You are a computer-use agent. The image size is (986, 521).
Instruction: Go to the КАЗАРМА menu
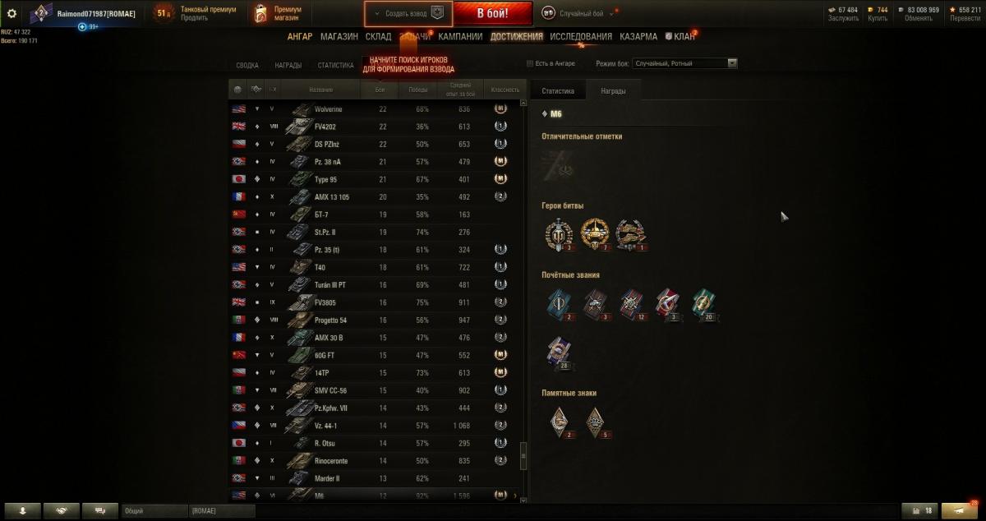638,37
